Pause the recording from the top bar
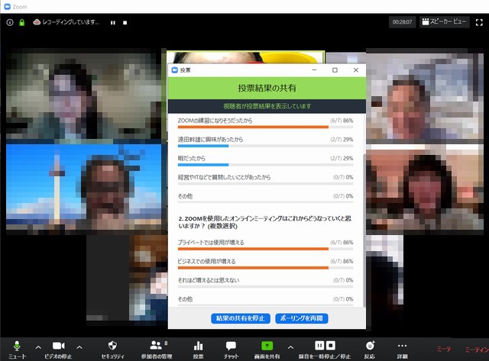Image resolution: width=489 pixels, height=361 pixels. point(113,23)
